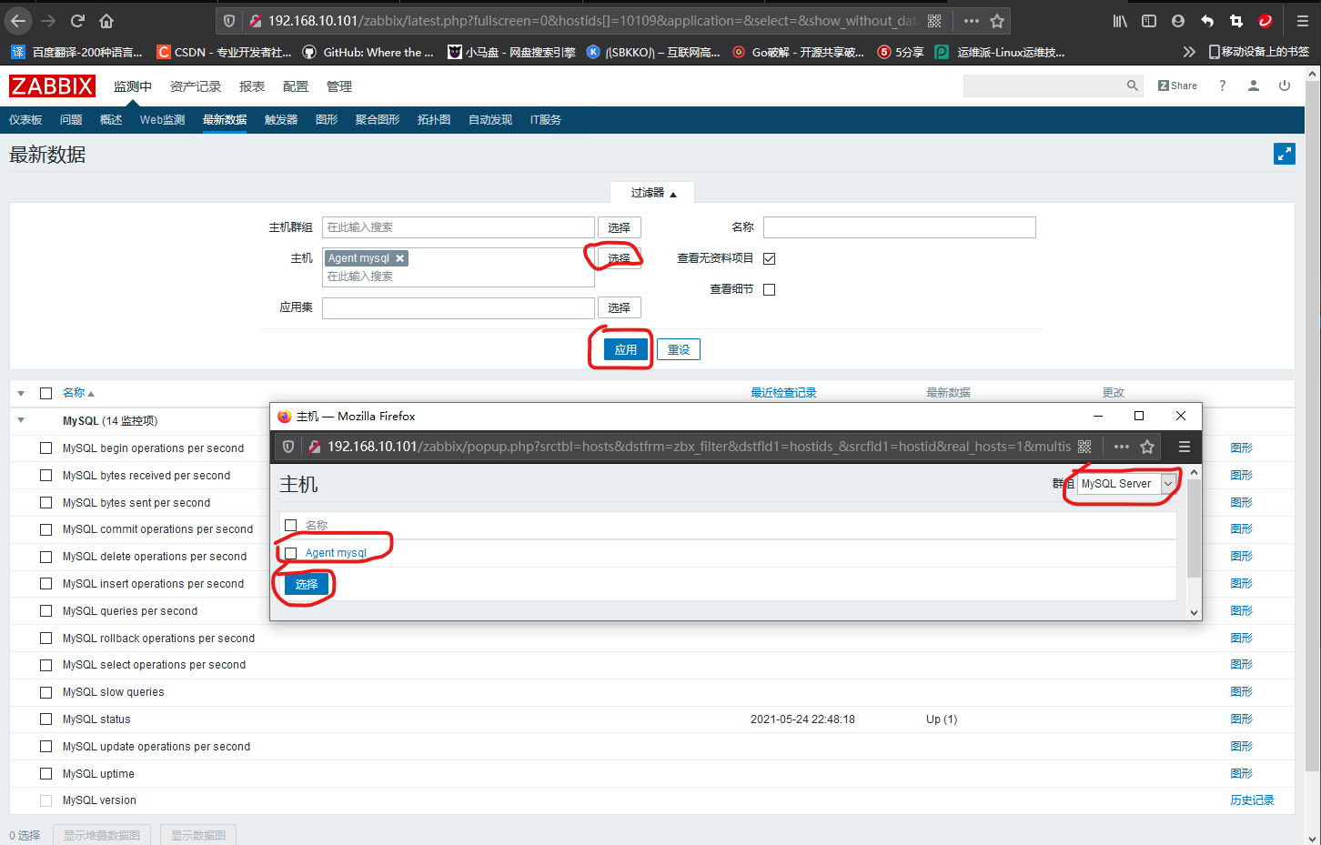Click the item name filter input
The height and width of the screenshot is (845, 1321).
tap(900, 227)
